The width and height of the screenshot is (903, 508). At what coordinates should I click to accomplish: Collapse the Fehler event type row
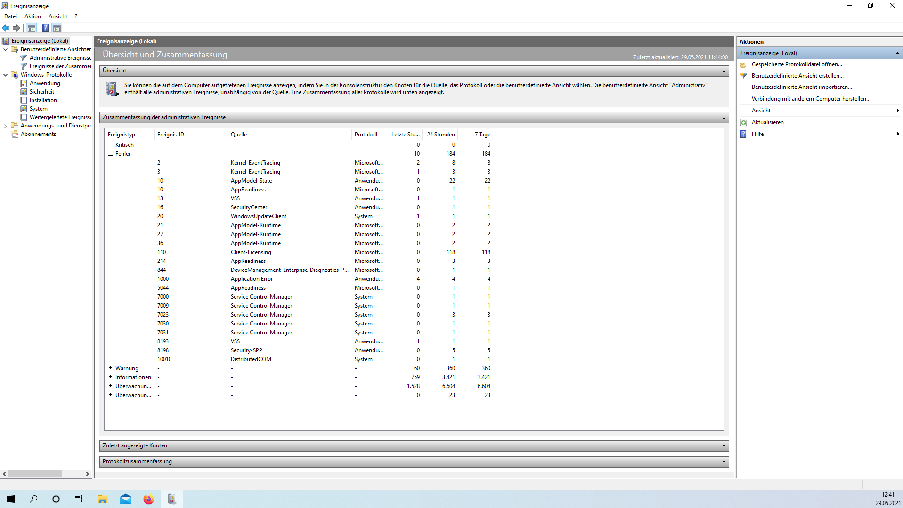pos(110,153)
